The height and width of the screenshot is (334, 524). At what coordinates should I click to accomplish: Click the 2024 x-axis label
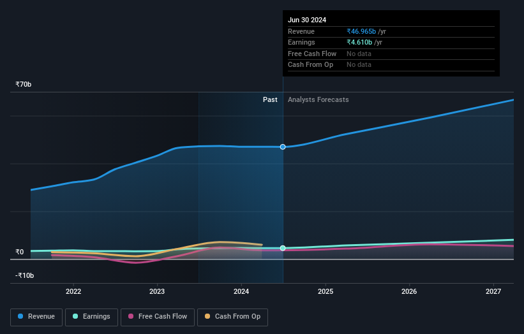pos(241,291)
